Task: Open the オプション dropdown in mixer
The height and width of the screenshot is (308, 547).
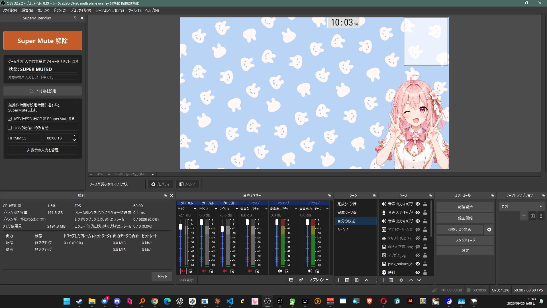Action: [x=319, y=280]
